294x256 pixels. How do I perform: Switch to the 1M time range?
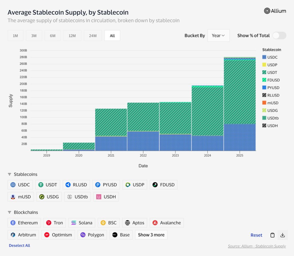point(15,35)
